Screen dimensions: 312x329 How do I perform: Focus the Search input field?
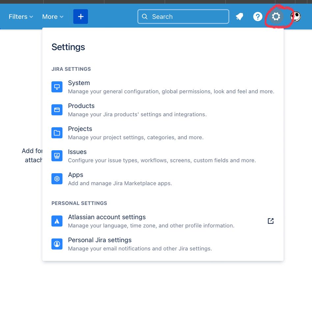(x=183, y=16)
